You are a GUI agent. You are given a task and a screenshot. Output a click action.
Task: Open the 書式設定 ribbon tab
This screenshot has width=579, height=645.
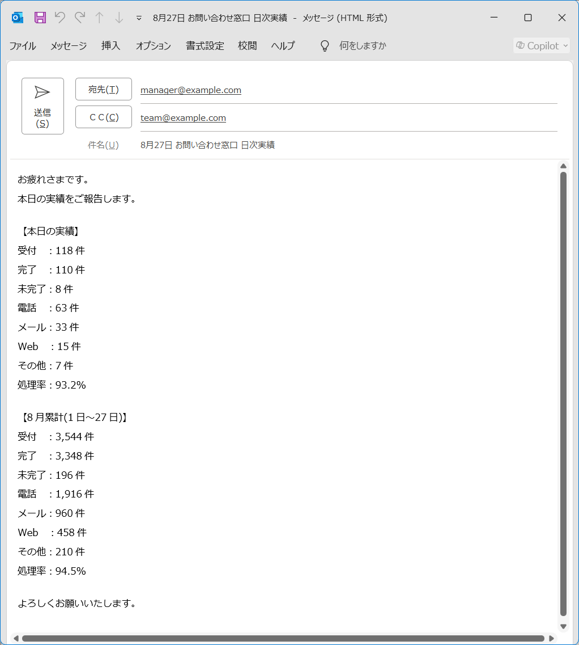coord(205,45)
